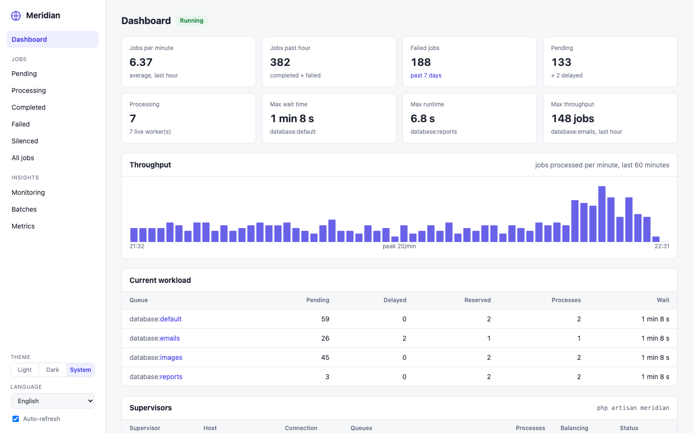The image size is (693, 433).
Task: Click the 'past 7 days' link
Action: coord(426,76)
